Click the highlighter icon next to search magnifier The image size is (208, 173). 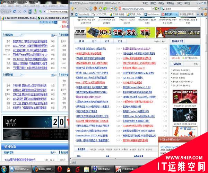click(206, 9)
